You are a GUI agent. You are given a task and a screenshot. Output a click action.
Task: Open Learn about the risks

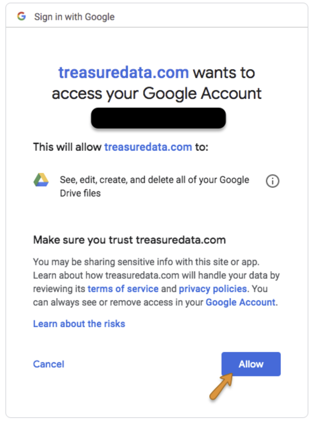[79, 323]
